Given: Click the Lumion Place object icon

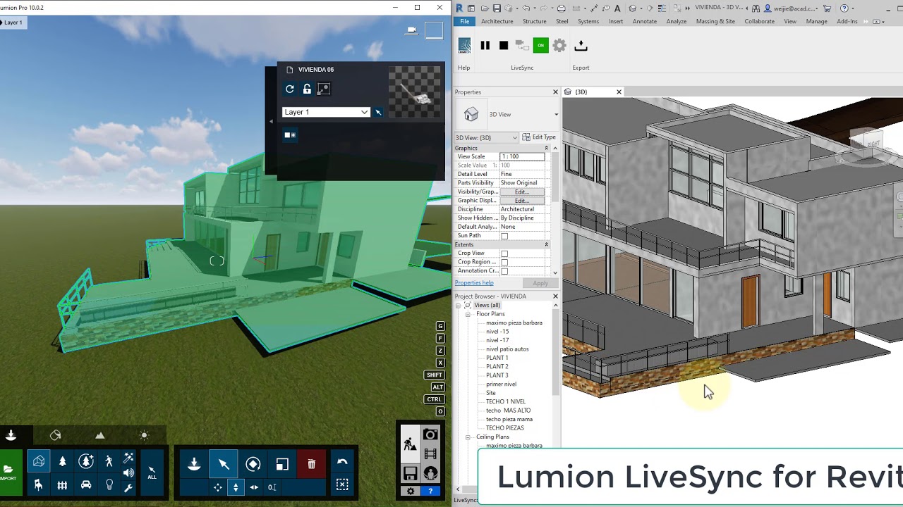Looking at the screenshot, I should point(194,464).
